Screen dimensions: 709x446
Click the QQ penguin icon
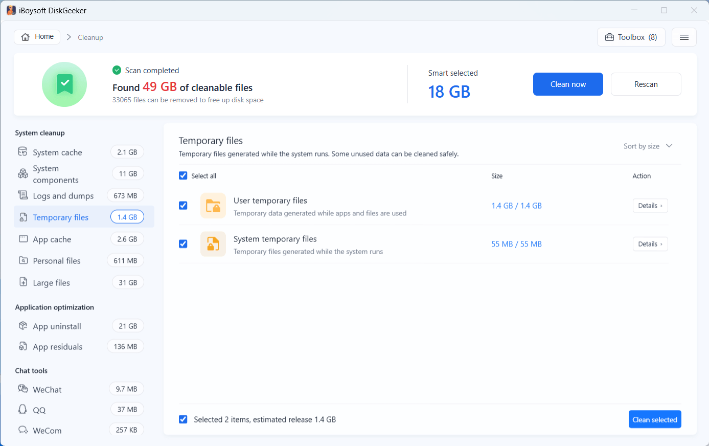22,409
